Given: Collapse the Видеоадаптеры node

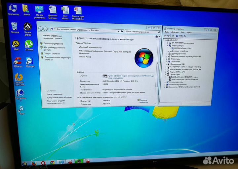Looking at the screenshot, I should (168, 46).
